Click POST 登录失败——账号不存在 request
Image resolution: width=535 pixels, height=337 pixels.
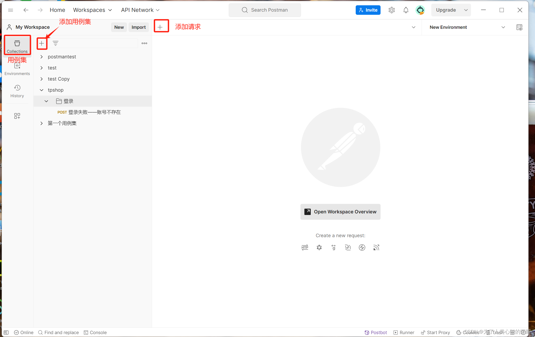coord(89,112)
